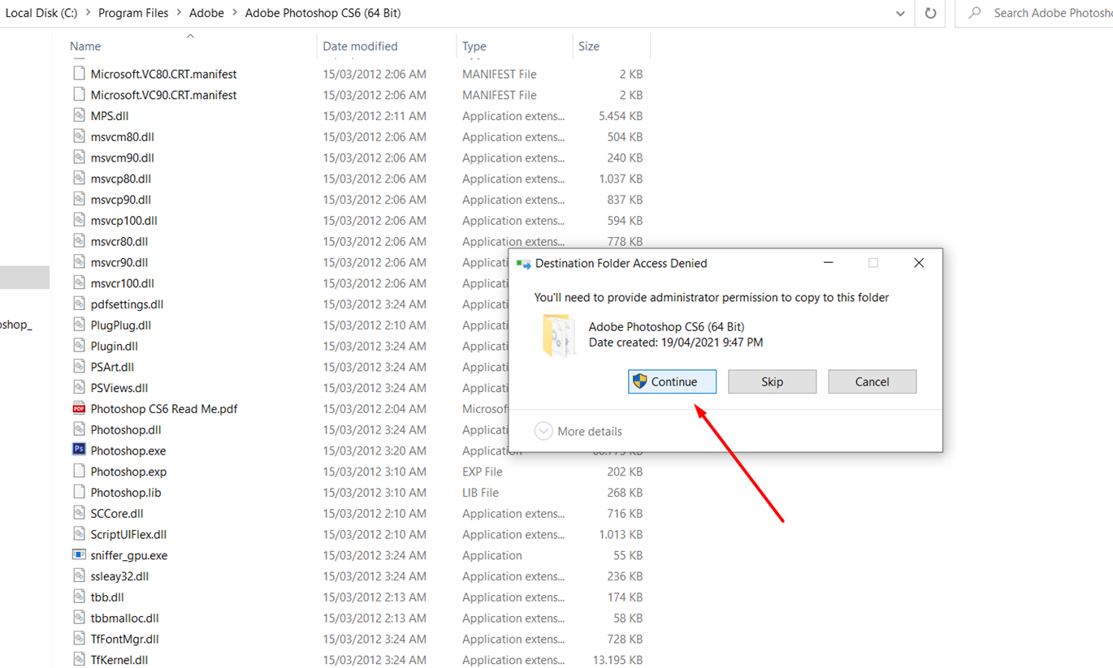Click the search magnifier icon
The image size is (1113, 668).
coord(975,13)
